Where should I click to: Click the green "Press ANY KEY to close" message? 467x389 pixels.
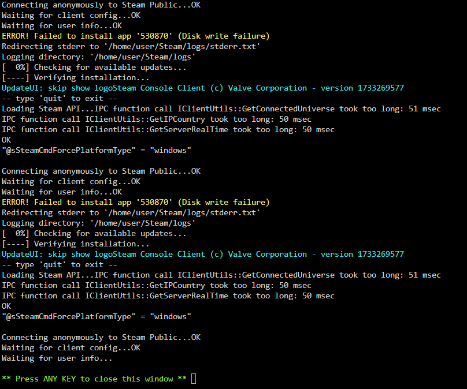coord(94,379)
